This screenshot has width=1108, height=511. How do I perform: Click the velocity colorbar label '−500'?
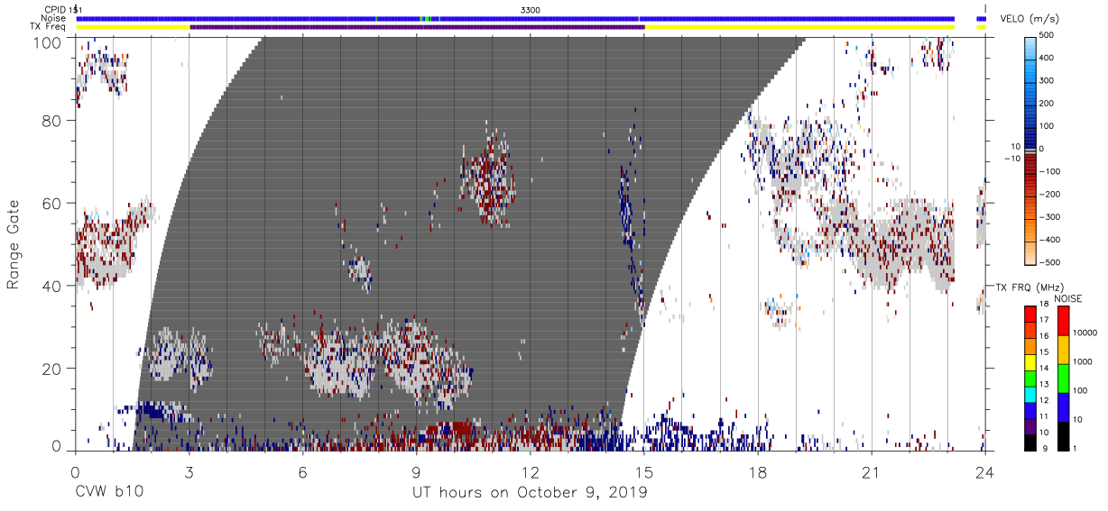pos(1051,262)
